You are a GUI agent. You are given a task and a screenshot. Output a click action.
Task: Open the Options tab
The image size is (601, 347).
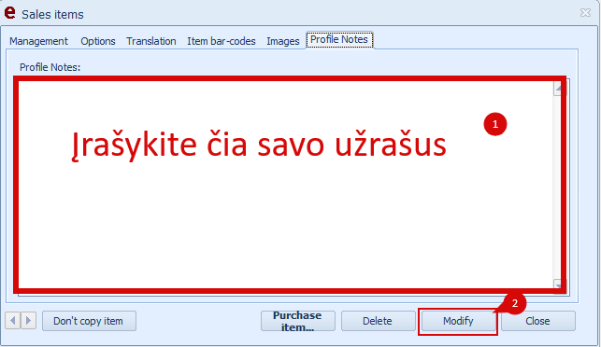point(98,41)
